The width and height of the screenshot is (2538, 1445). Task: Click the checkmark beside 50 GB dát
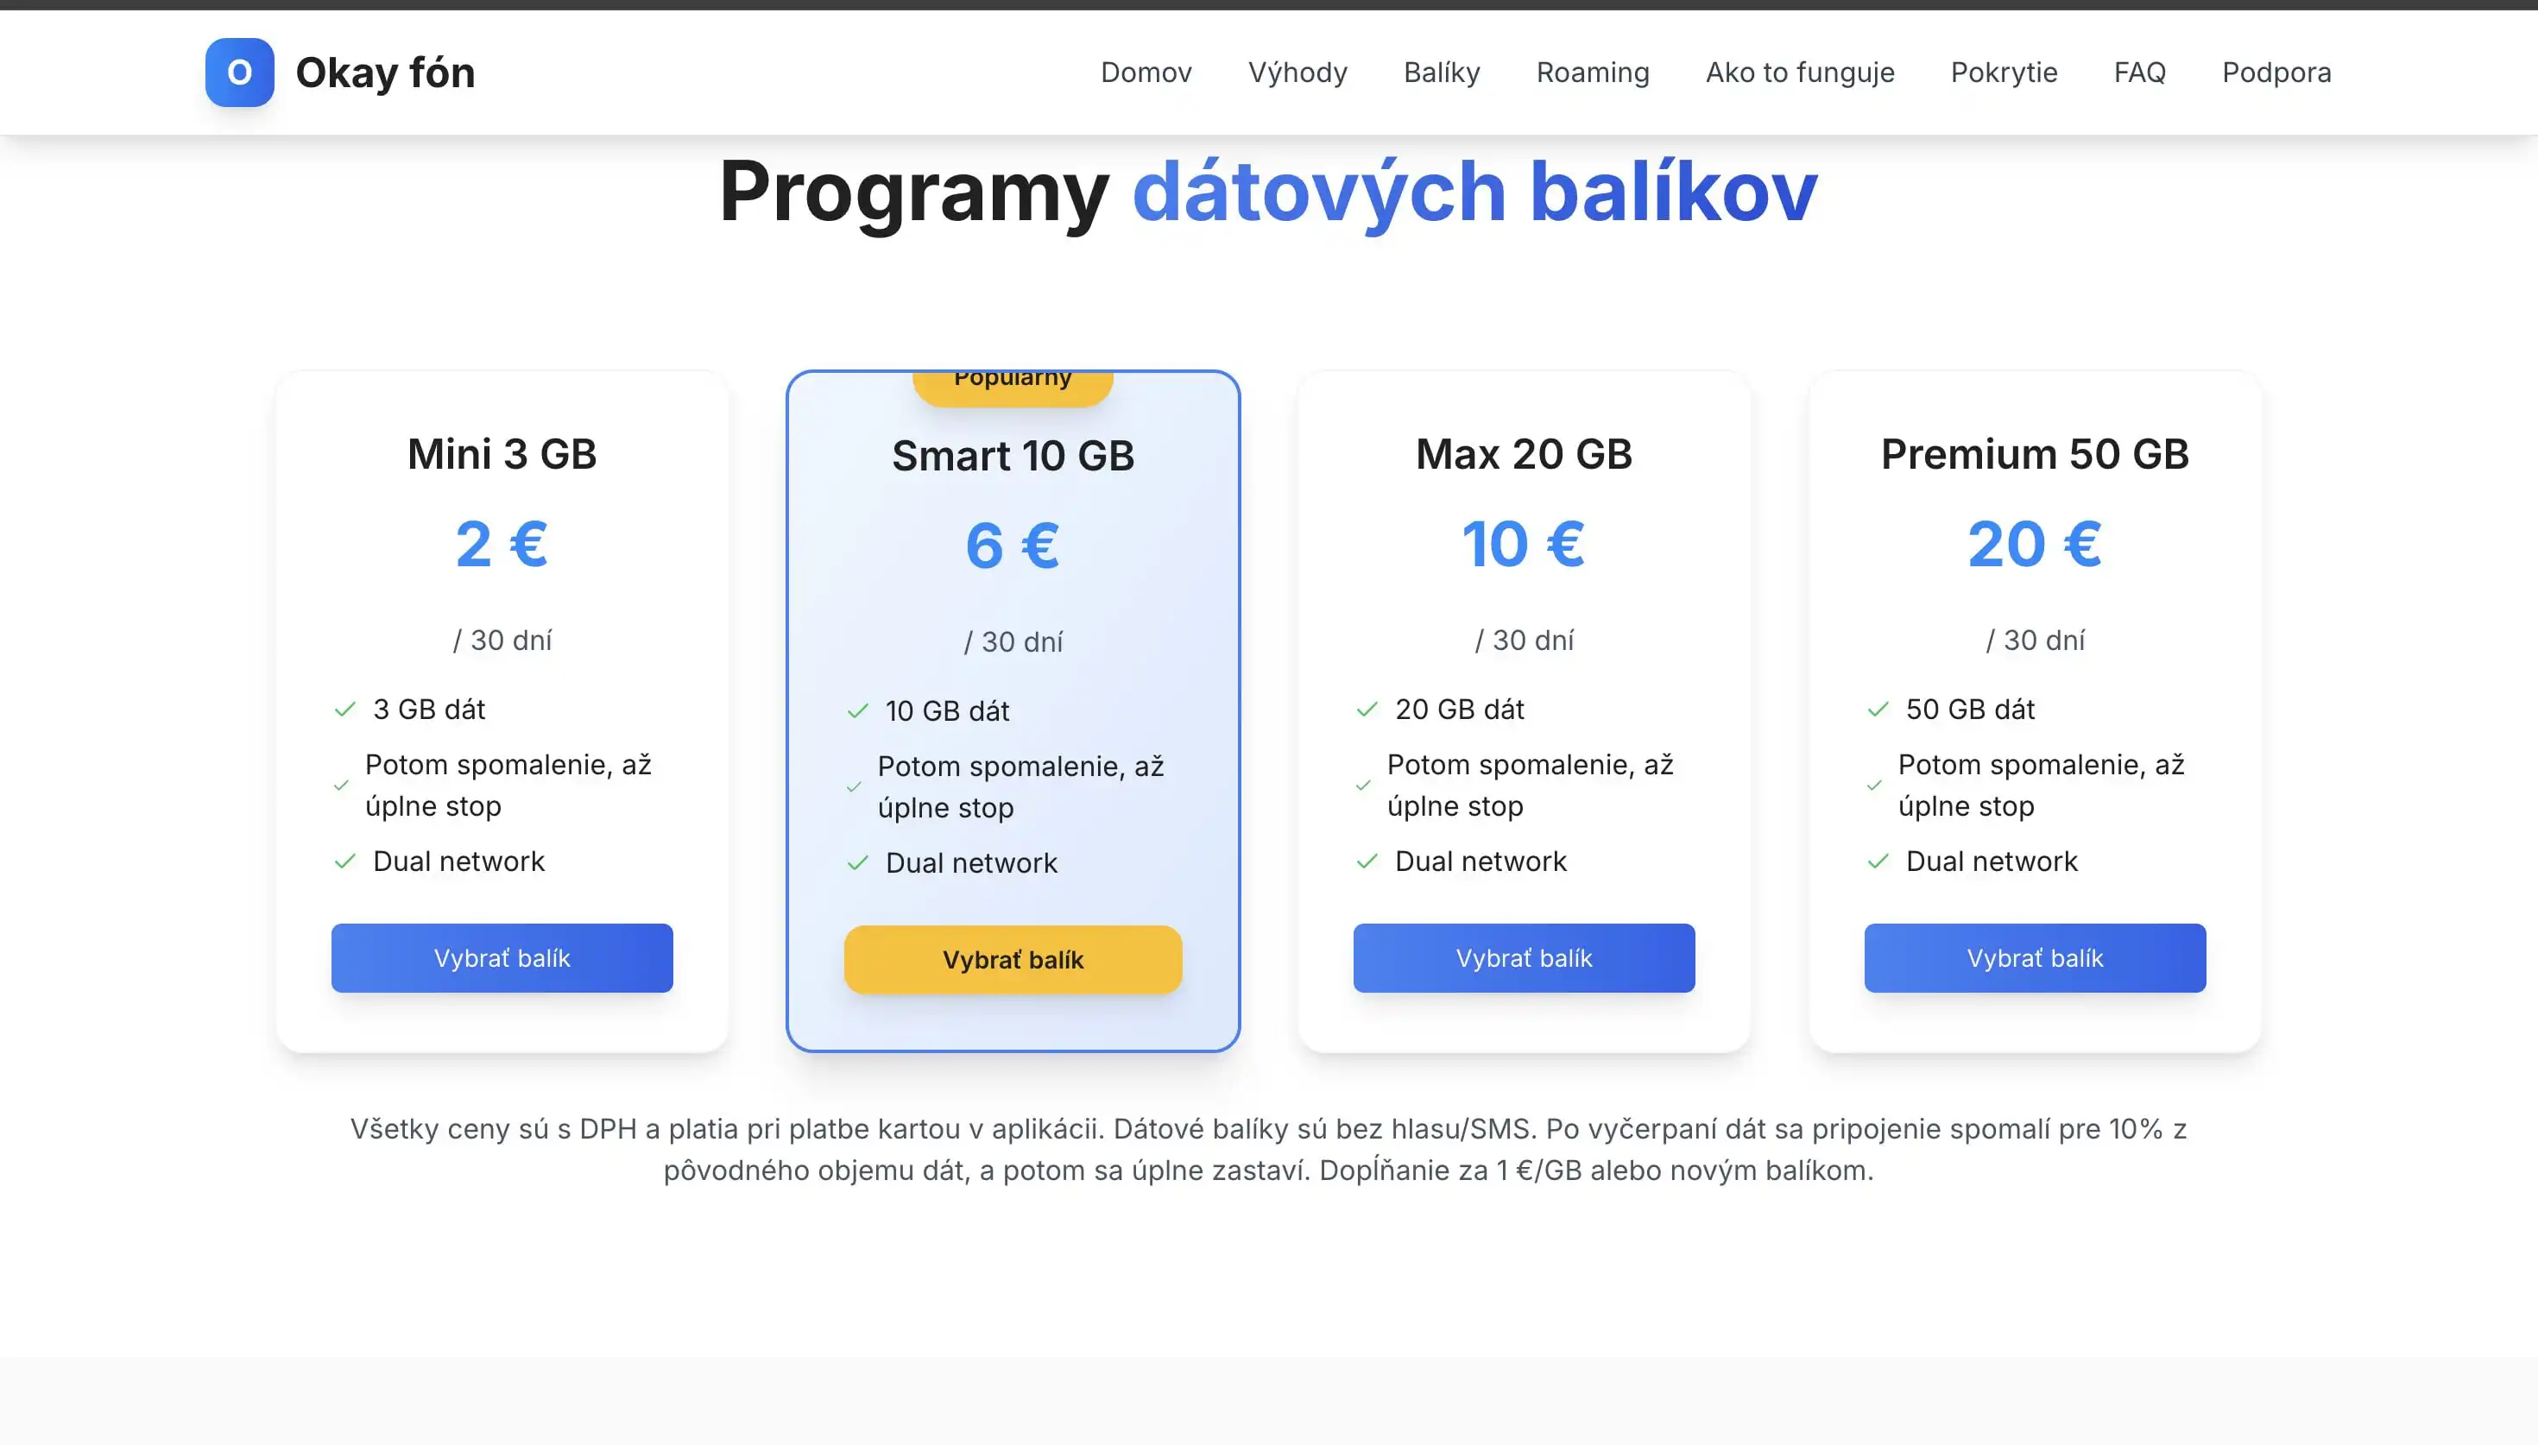[1878, 710]
